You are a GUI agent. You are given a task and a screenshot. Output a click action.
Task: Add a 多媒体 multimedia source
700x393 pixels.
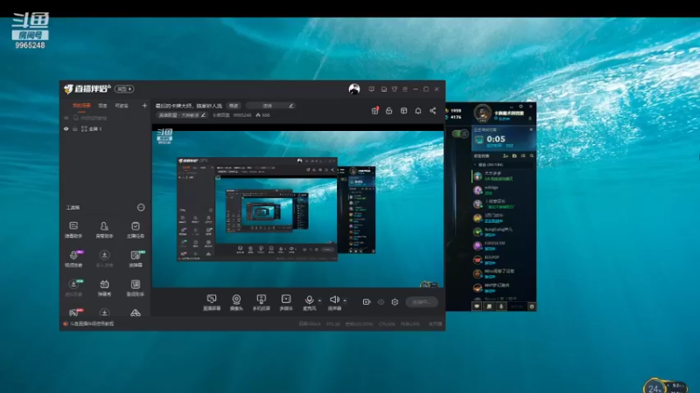coord(286,302)
